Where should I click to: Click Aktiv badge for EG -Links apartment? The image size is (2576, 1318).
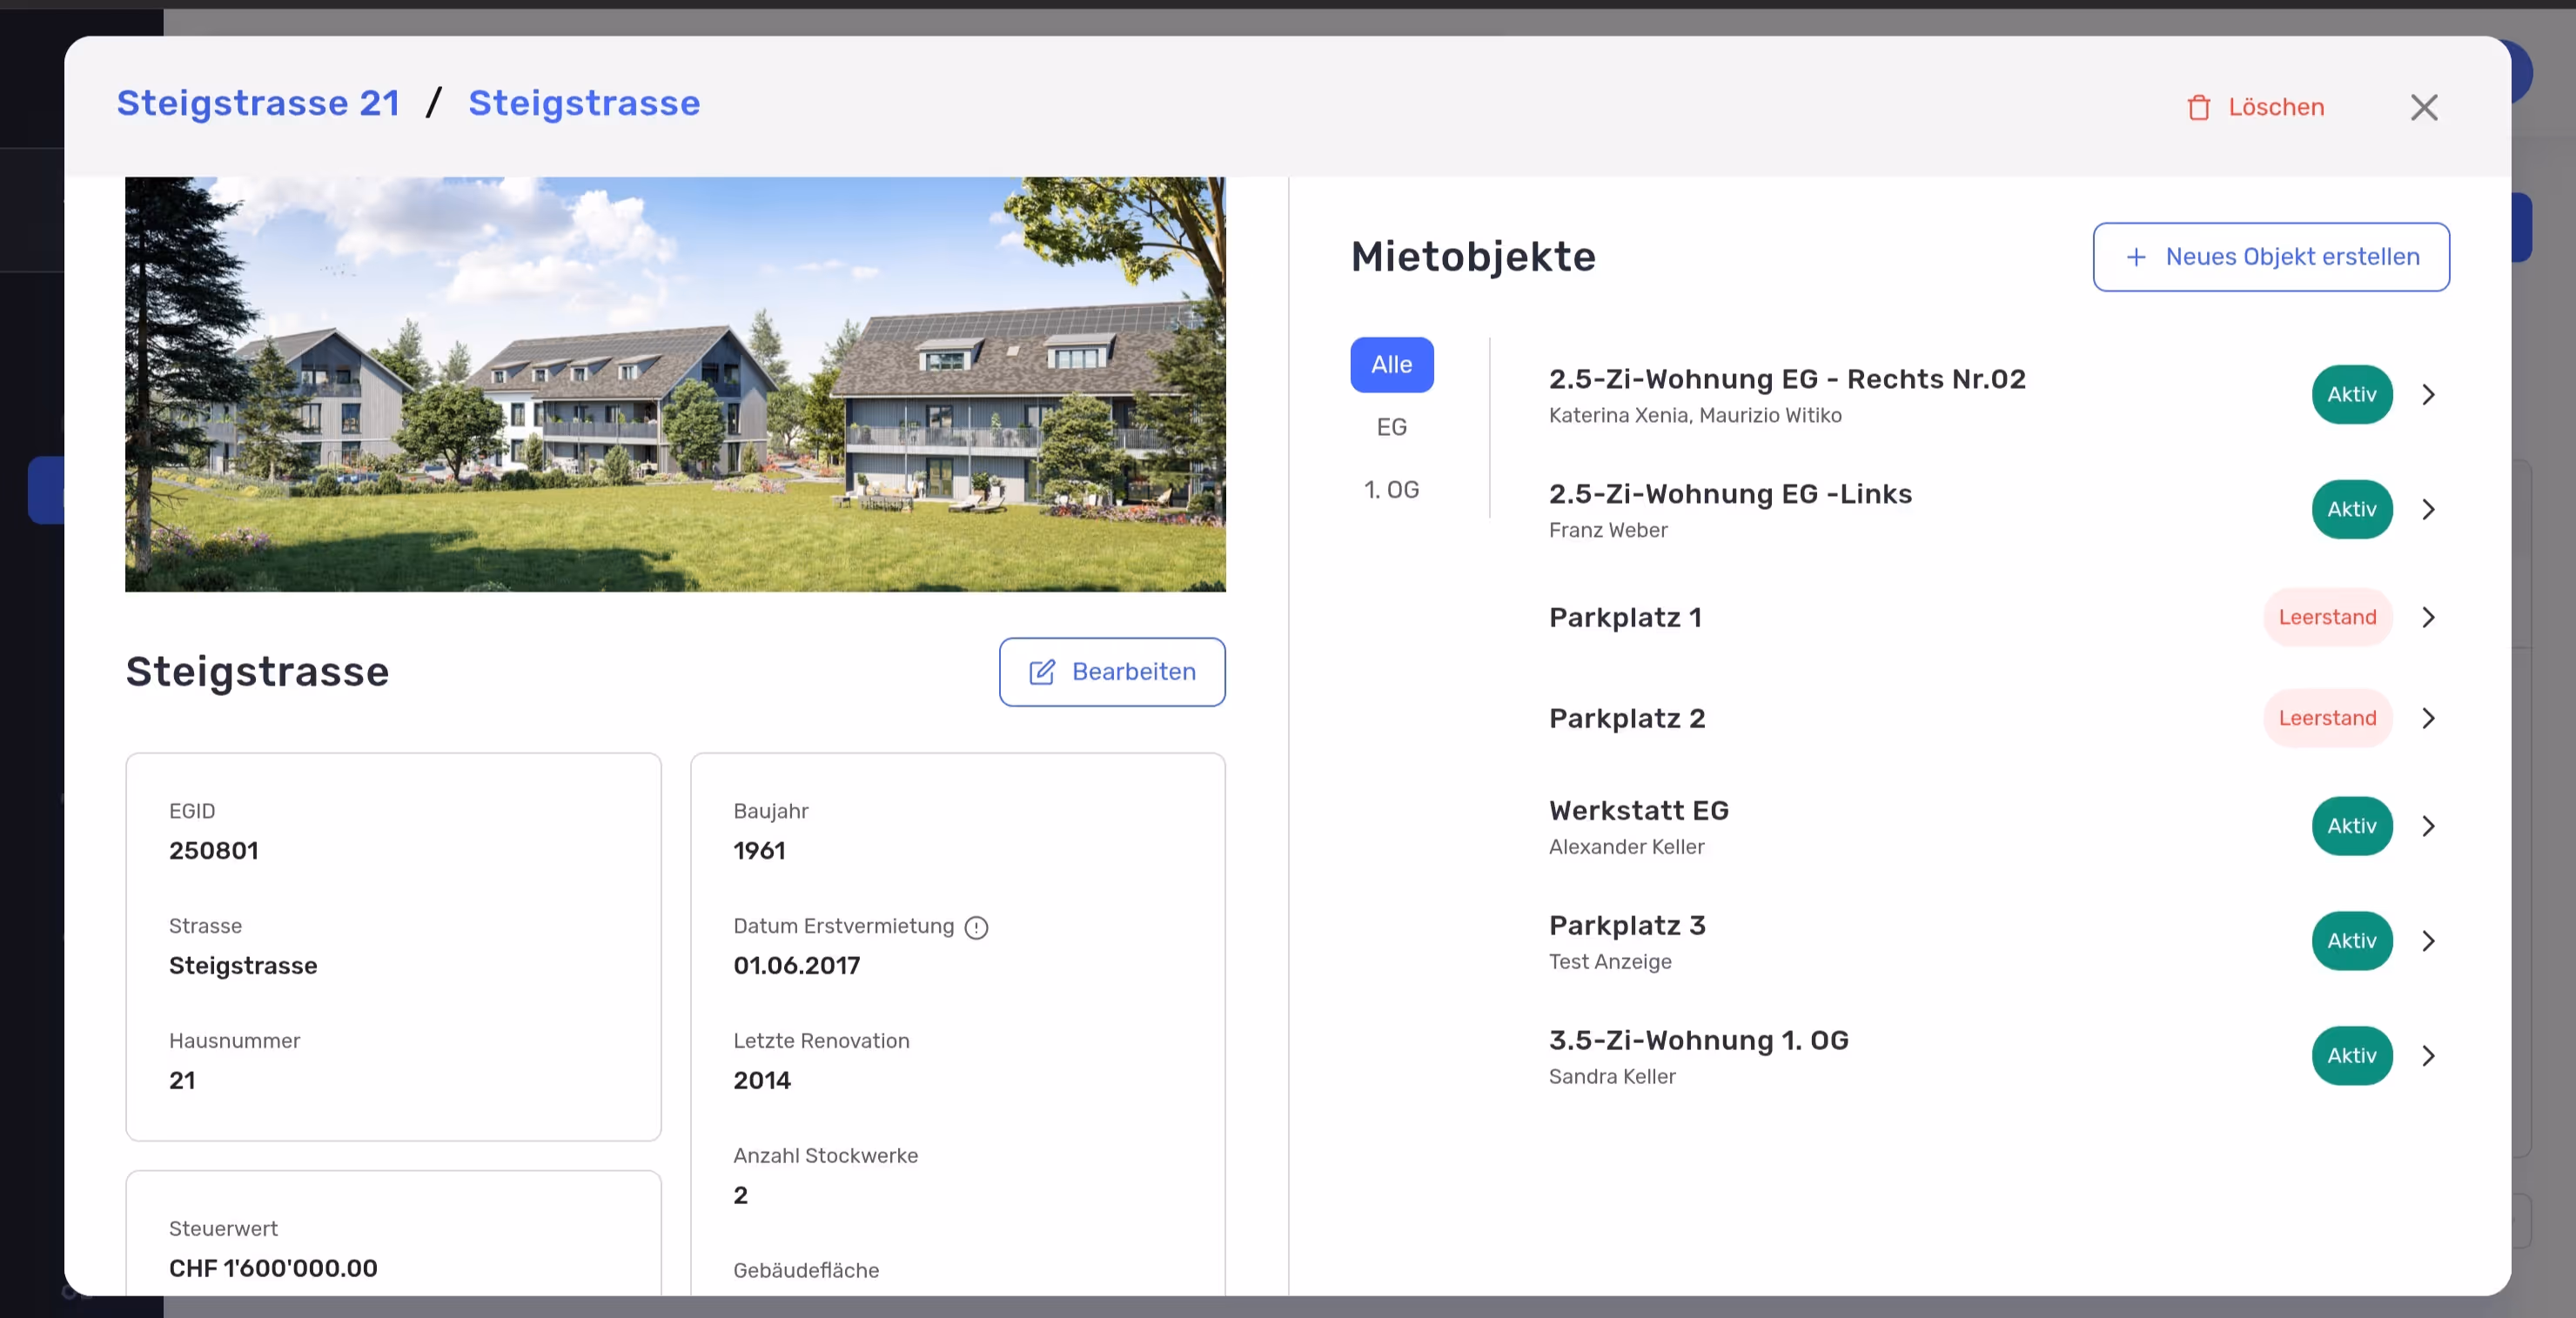tap(2351, 510)
